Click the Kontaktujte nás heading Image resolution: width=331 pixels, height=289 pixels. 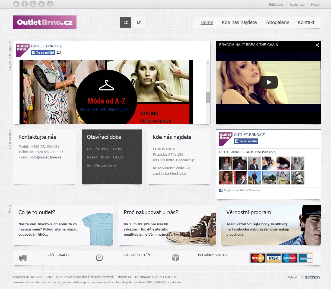pos(37,137)
